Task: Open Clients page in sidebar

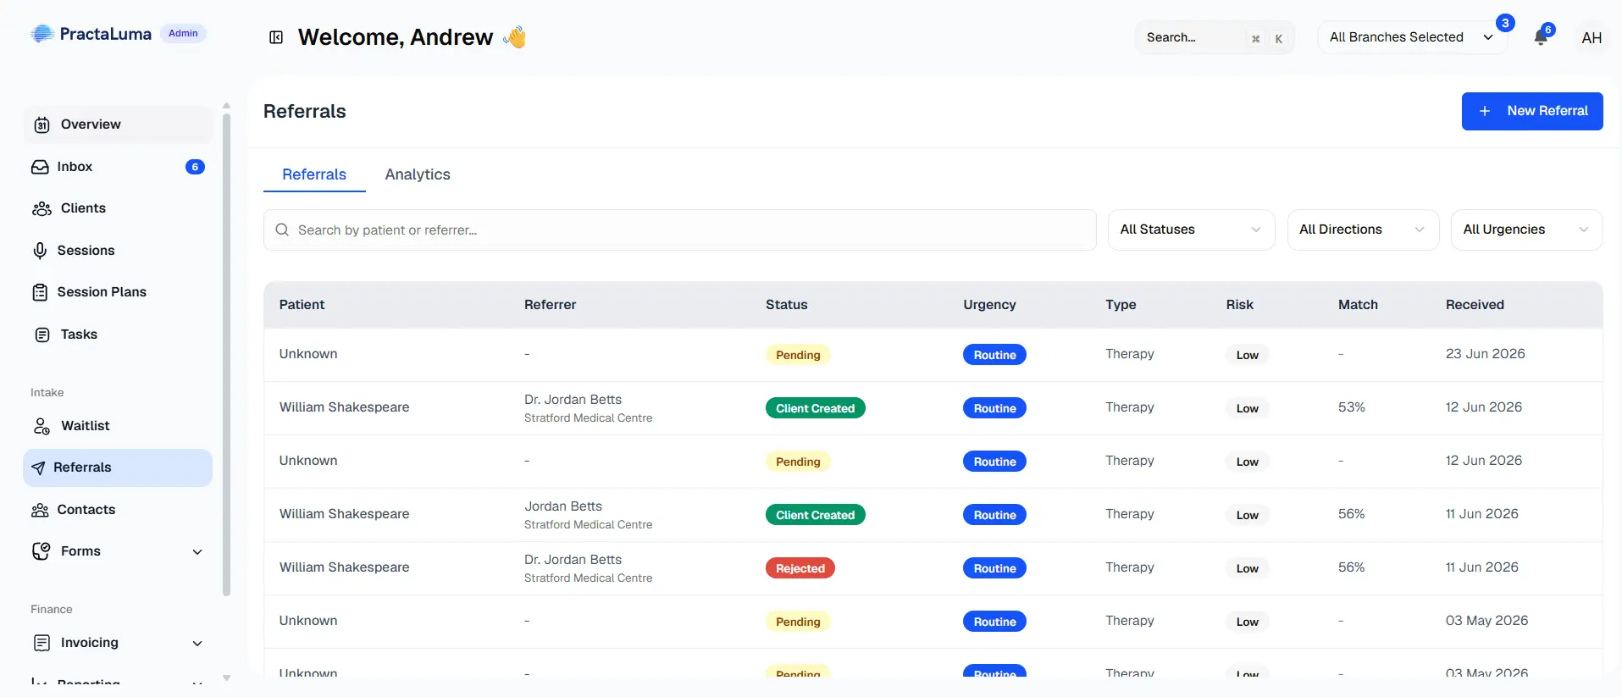Action: pos(118,208)
